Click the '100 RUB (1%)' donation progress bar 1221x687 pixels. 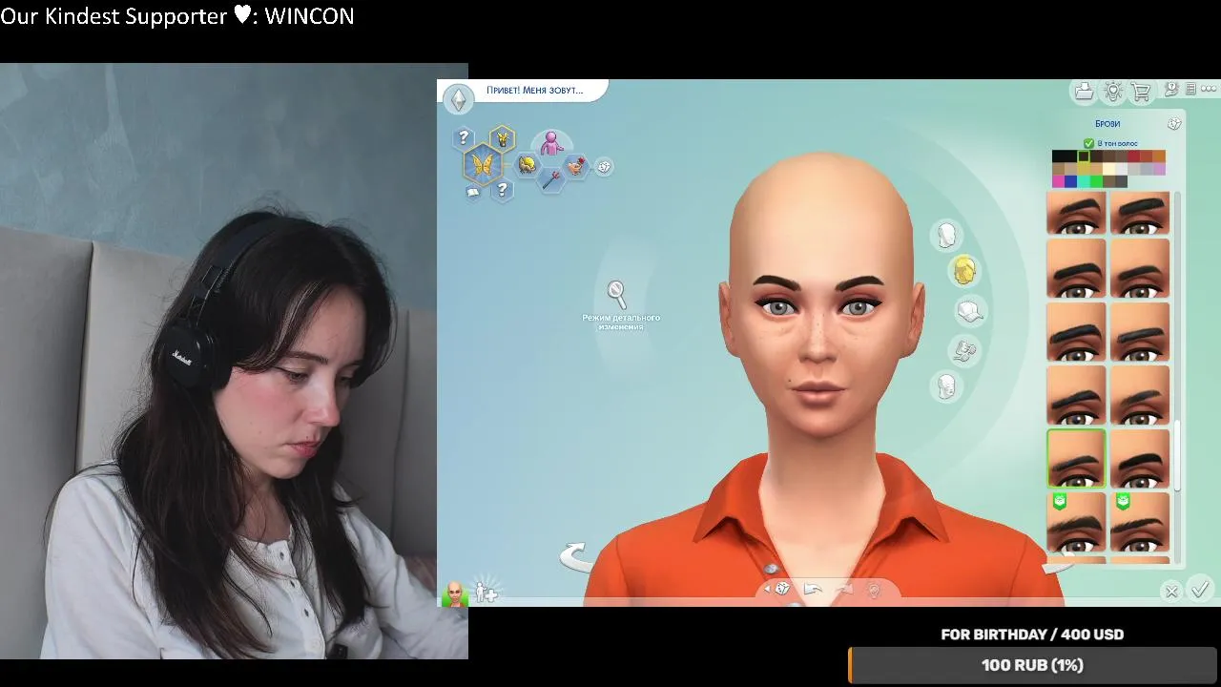click(1033, 665)
